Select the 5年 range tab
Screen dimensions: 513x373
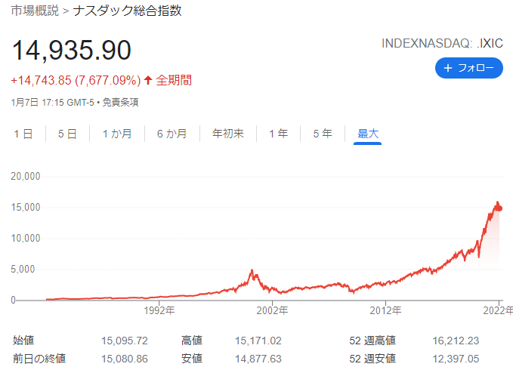[323, 134]
